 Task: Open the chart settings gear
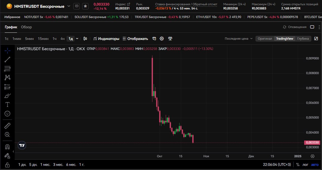coord(162,39)
